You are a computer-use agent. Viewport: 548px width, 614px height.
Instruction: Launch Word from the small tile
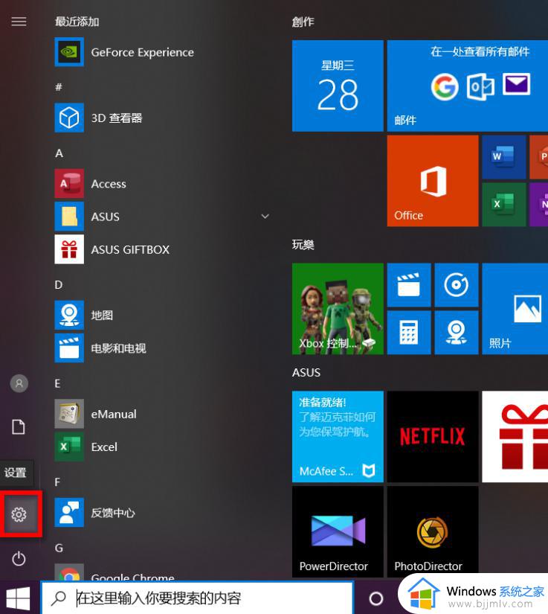(504, 157)
